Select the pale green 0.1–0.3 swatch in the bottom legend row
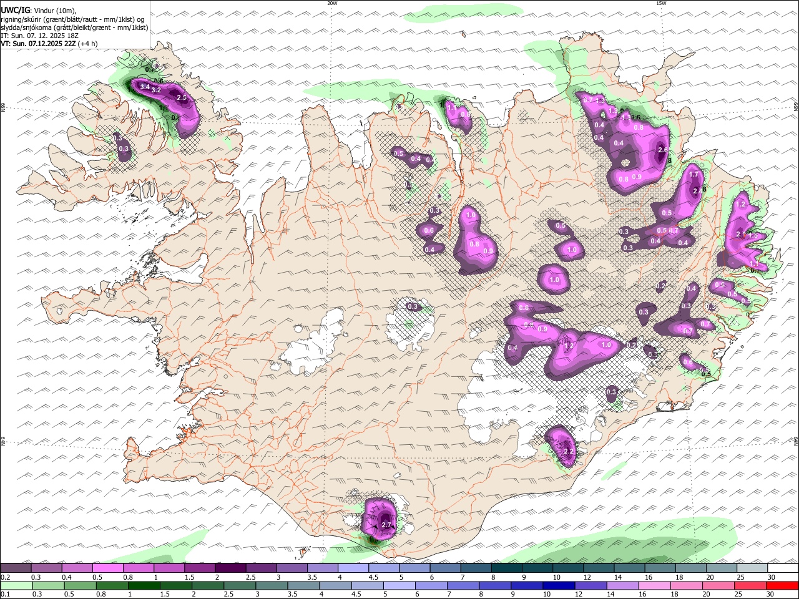The width and height of the screenshot is (799, 599). (16, 585)
